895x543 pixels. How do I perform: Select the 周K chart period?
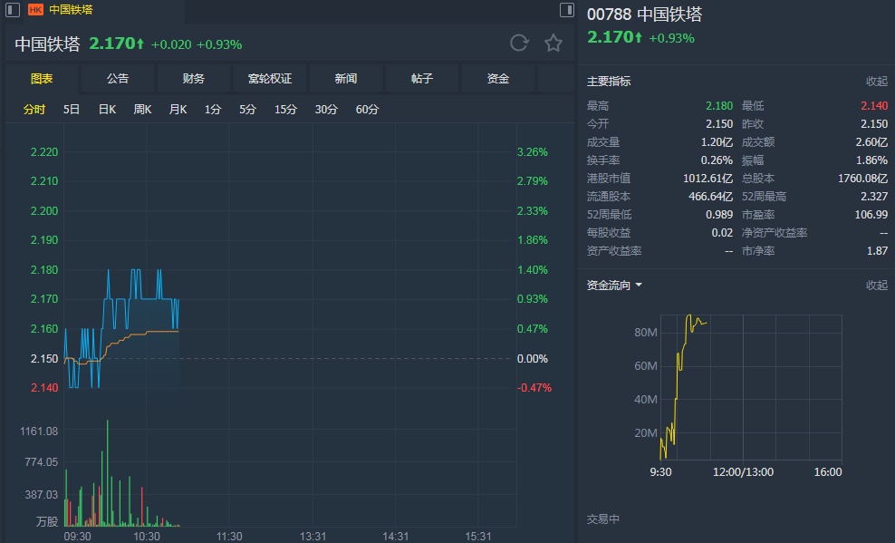142,110
